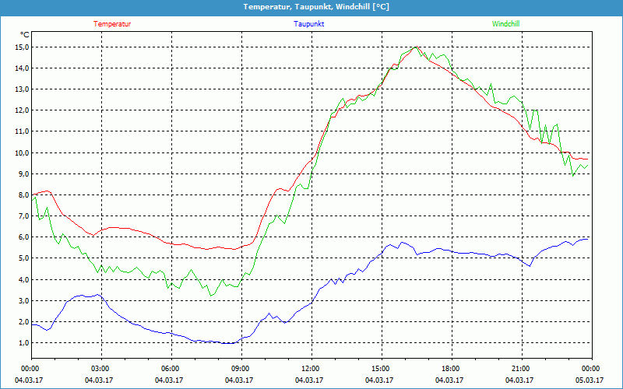Click the 1,0 y-axis label
This screenshot has height=389, width=623.
coord(23,342)
